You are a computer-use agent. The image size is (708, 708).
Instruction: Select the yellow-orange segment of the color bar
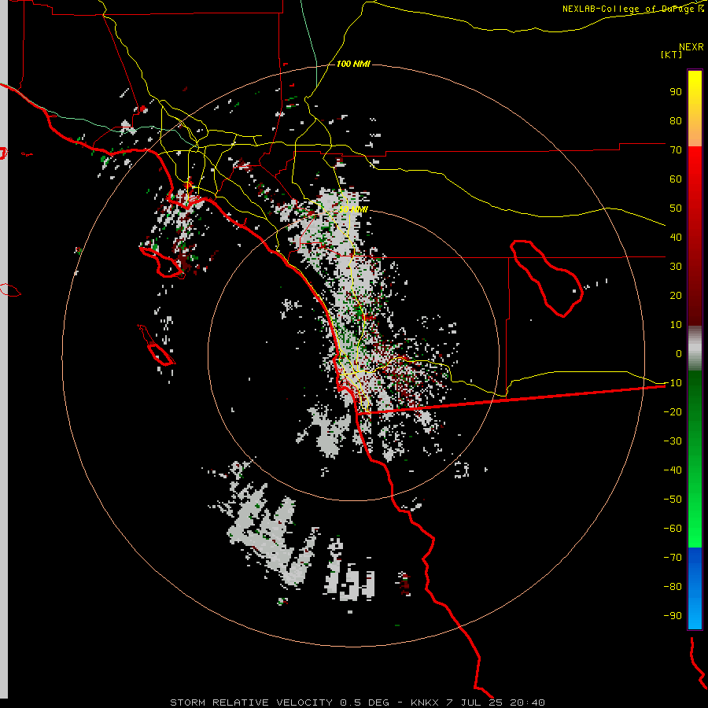coord(695,109)
